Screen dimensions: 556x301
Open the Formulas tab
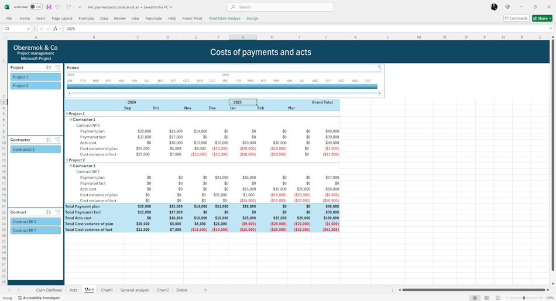86,19
